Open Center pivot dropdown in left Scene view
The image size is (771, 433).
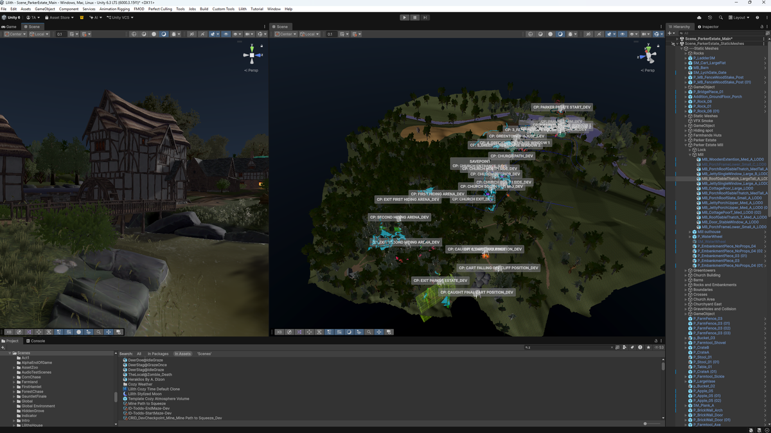(15, 33)
